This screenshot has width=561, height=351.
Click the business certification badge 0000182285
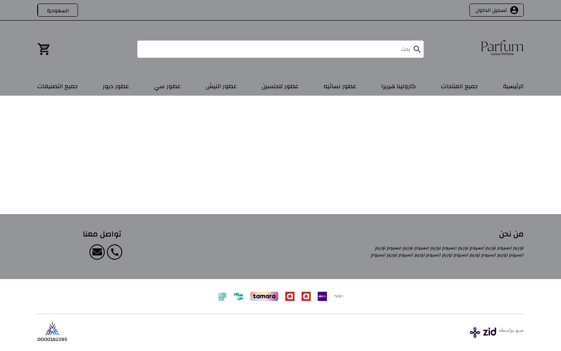coord(52,332)
